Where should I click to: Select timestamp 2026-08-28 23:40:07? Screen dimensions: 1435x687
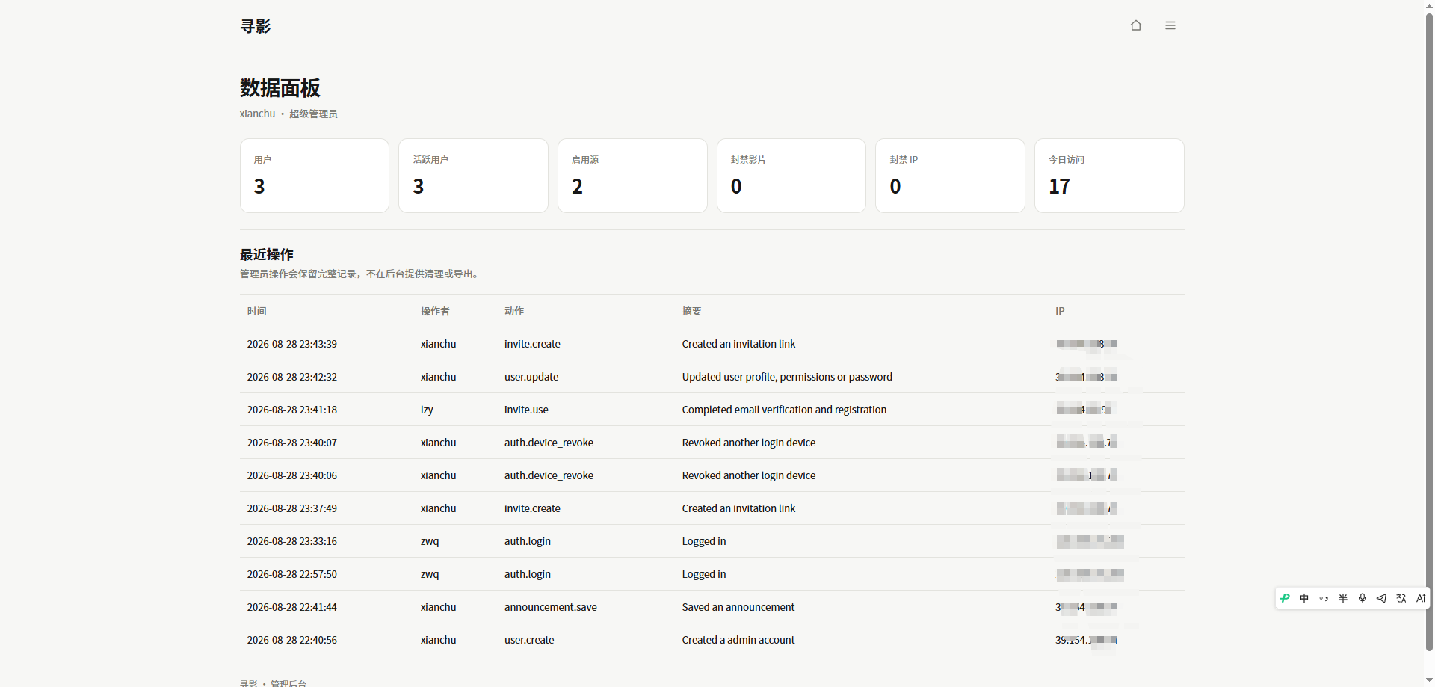tap(292, 443)
